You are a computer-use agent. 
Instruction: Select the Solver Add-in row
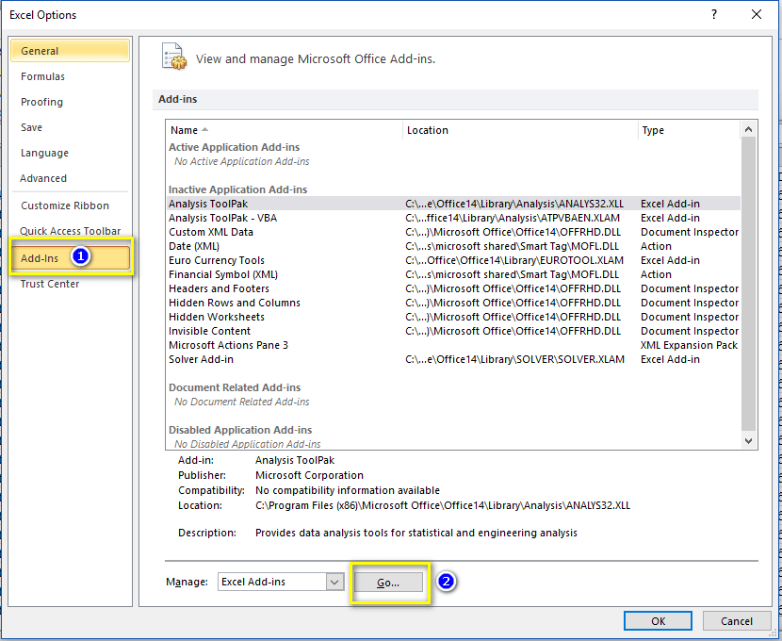point(201,359)
